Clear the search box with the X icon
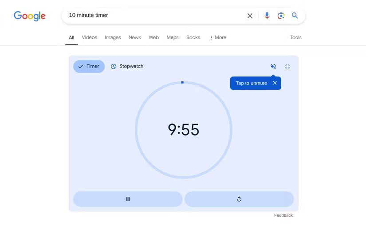Image resolution: width=366 pixels, height=227 pixels. pyautogui.click(x=250, y=16)
